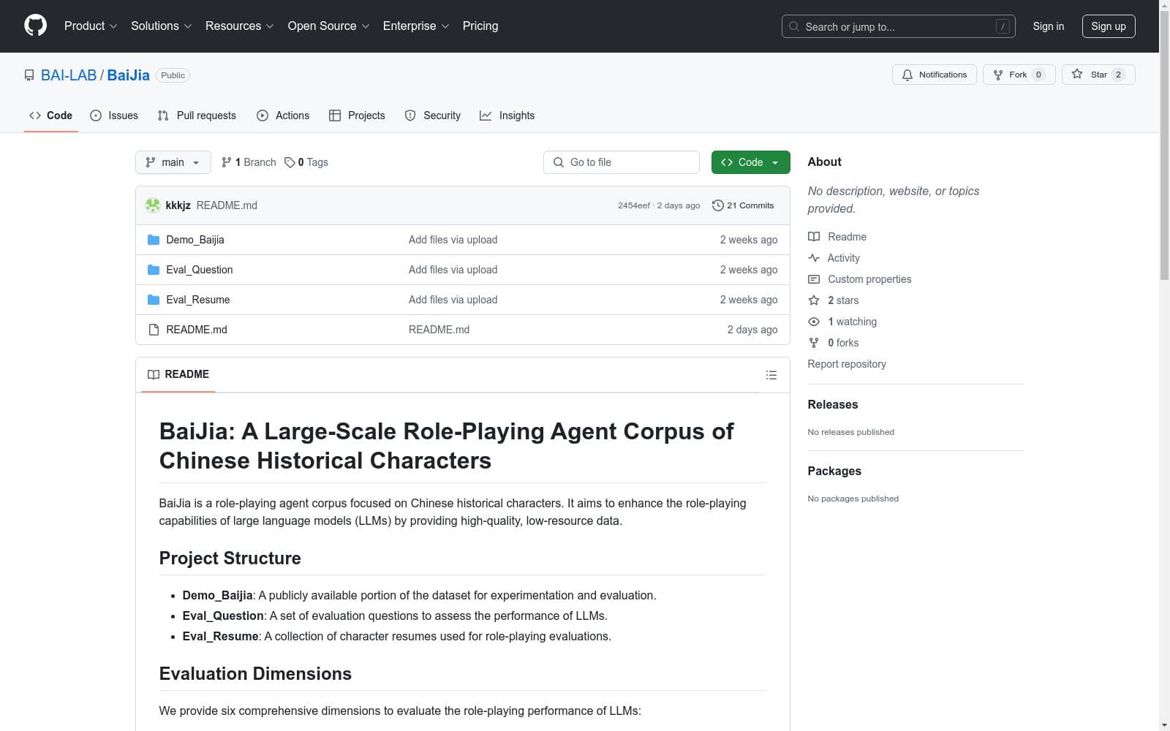Open the Packages section heading link
The width and height of the screenshot is (1170, 731).
tap(834, 471)
